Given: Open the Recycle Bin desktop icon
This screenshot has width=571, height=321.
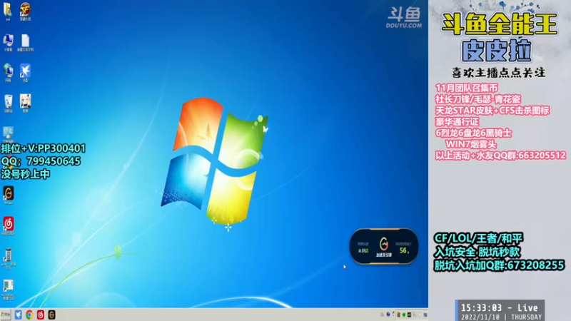Looking at the screenshot, I should point(9,103).
